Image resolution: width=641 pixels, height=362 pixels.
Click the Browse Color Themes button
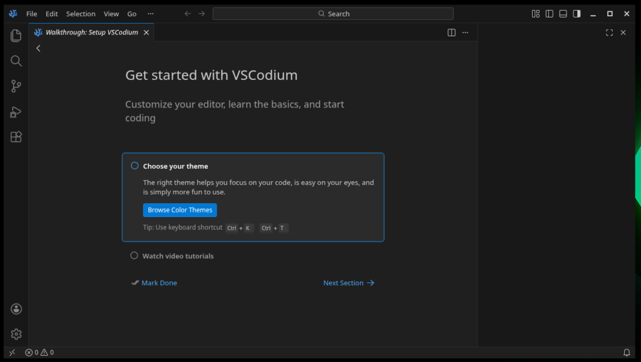click(180, 210)
